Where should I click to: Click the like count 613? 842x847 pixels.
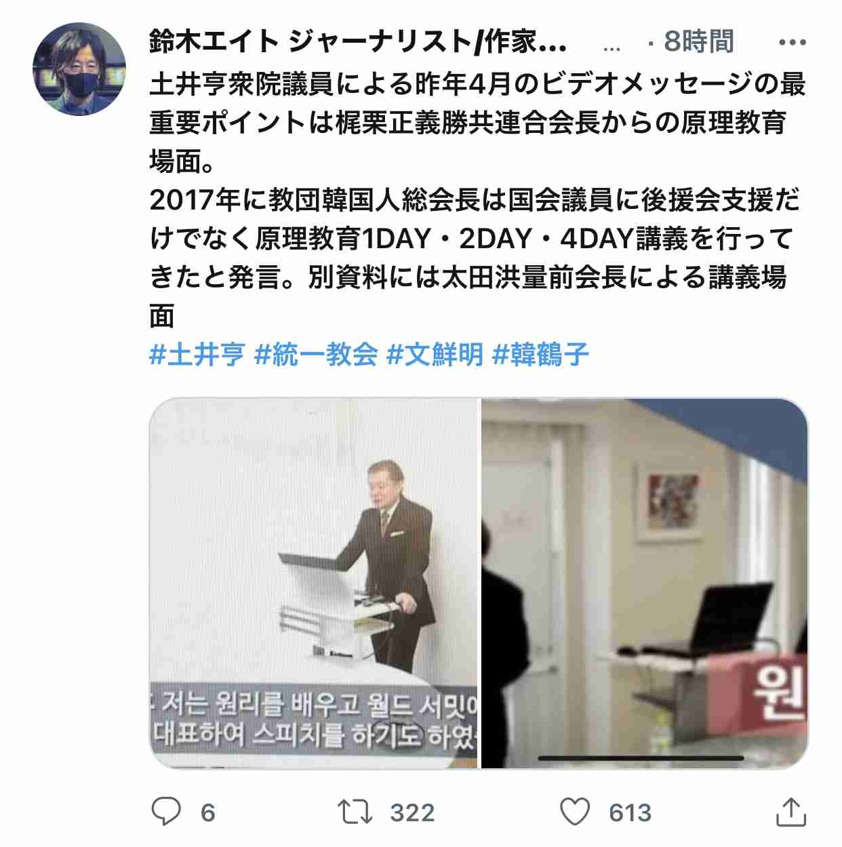coord(630,812)
